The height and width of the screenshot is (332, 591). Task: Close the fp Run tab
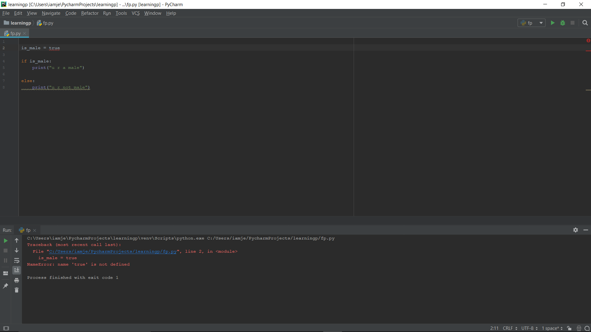tap(34, 230)
